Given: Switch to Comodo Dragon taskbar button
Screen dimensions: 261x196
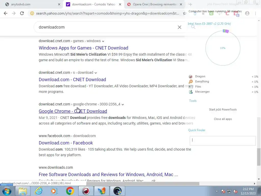Looking at the screenshot, I should [x=86, y=191].
